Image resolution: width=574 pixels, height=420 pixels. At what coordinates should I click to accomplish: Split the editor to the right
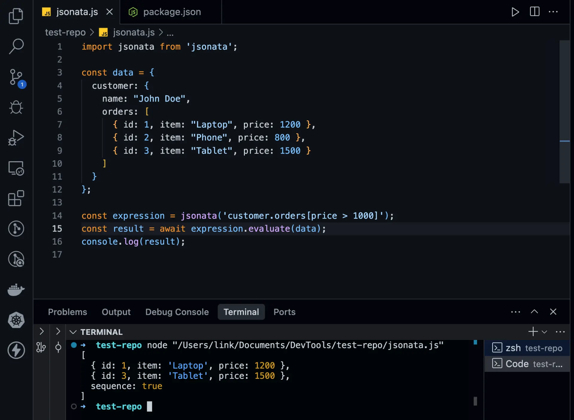pos(535,12)
